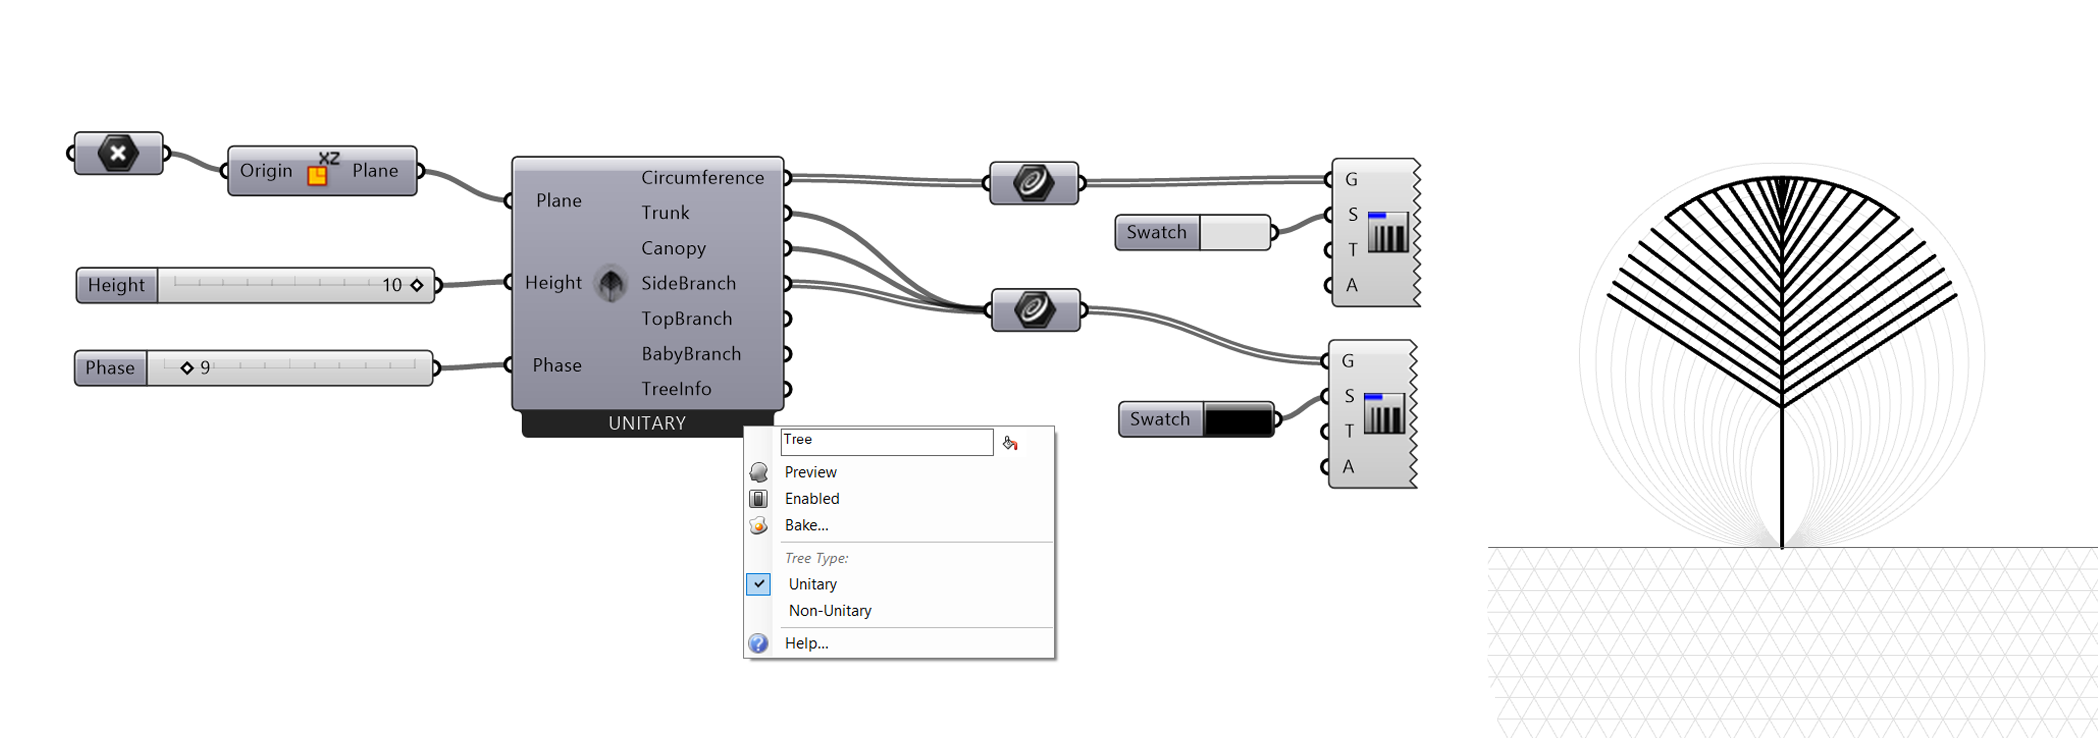Screen dimensions: 2098x738
Task: Click the Phase slider name label
Action: (x=110, y=368)
